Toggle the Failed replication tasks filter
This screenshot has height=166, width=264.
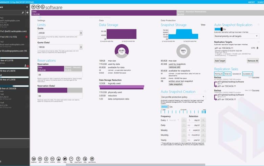tap(228, 74)
